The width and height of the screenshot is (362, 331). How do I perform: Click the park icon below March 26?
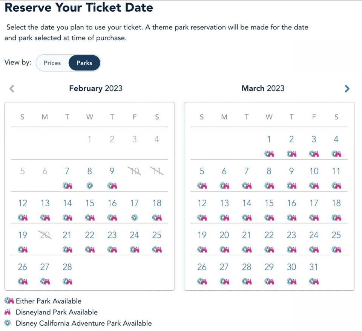202,281
